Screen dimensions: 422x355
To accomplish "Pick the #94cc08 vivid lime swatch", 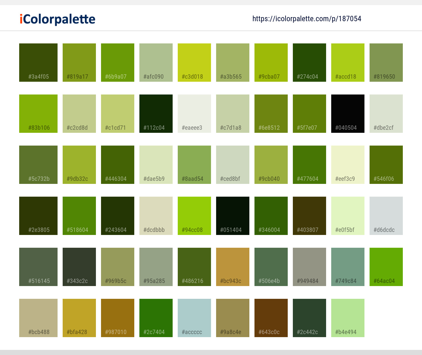I will 194,216.
